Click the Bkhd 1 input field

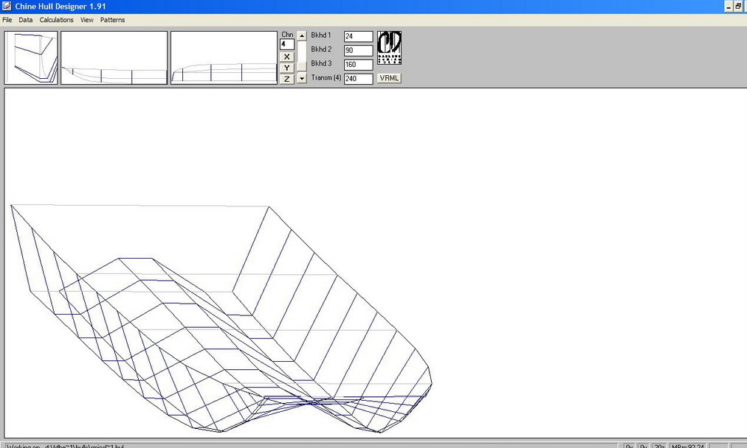click(x=358, y=37)
